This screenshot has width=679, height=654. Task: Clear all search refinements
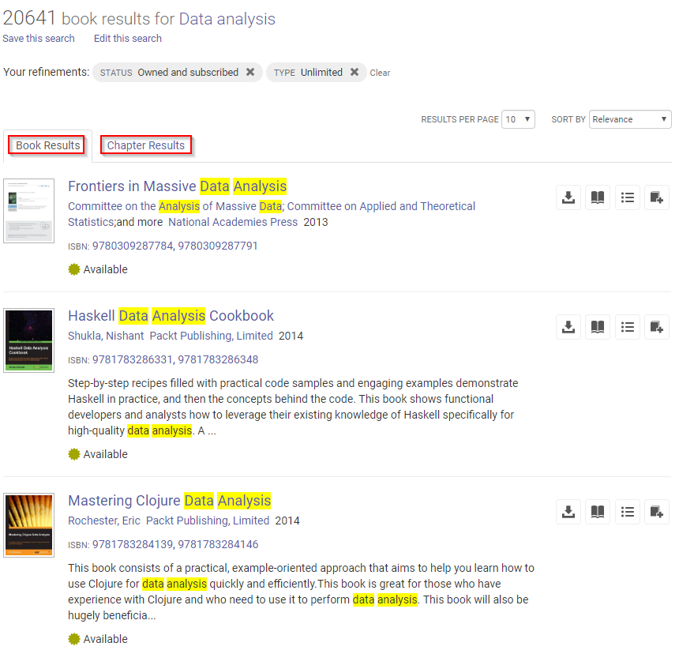380,73
